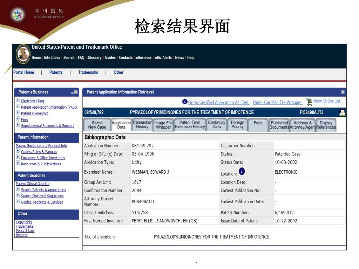
Task: Minimize the Patent eBusiness panel
Action: (x=72, y=92)
